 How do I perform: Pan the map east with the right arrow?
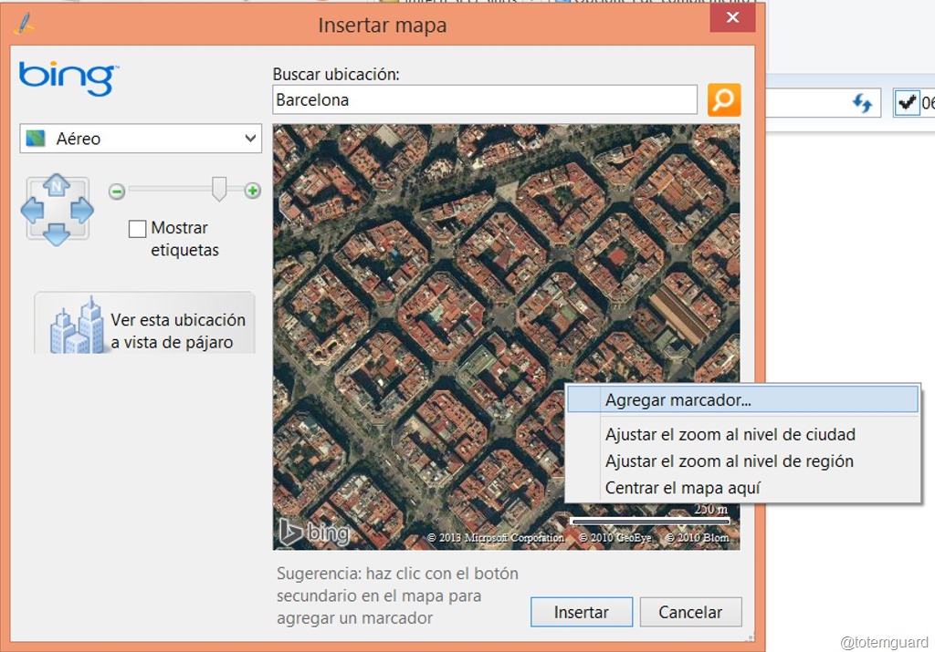coord(81,210)
